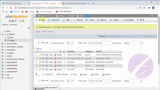This screenshot has height=90, width=160.
Task: Collapse the navigation panel arrow button
Action: tap(34, 16)
